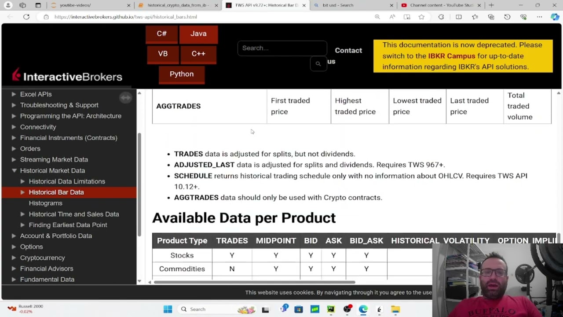The image size is (563, 317).
Task: Close the TWS API Historical Bar tab
Action: coord(303,5)
